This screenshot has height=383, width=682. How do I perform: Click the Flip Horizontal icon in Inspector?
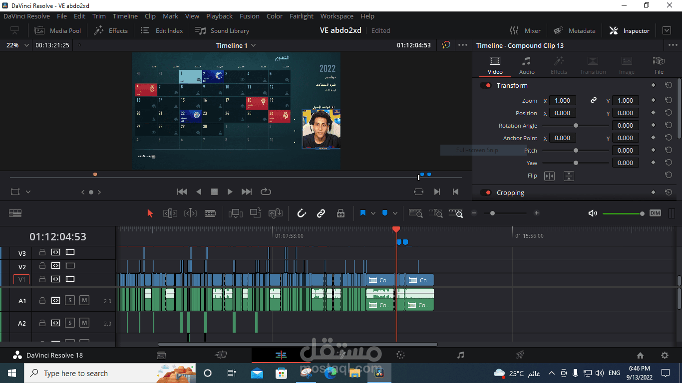click(x=549, y=176)
